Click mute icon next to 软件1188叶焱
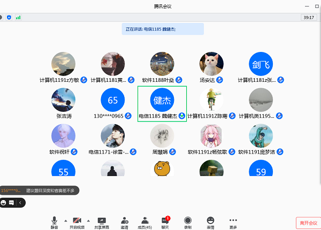The image size is (321, 230). pos(179,80)
